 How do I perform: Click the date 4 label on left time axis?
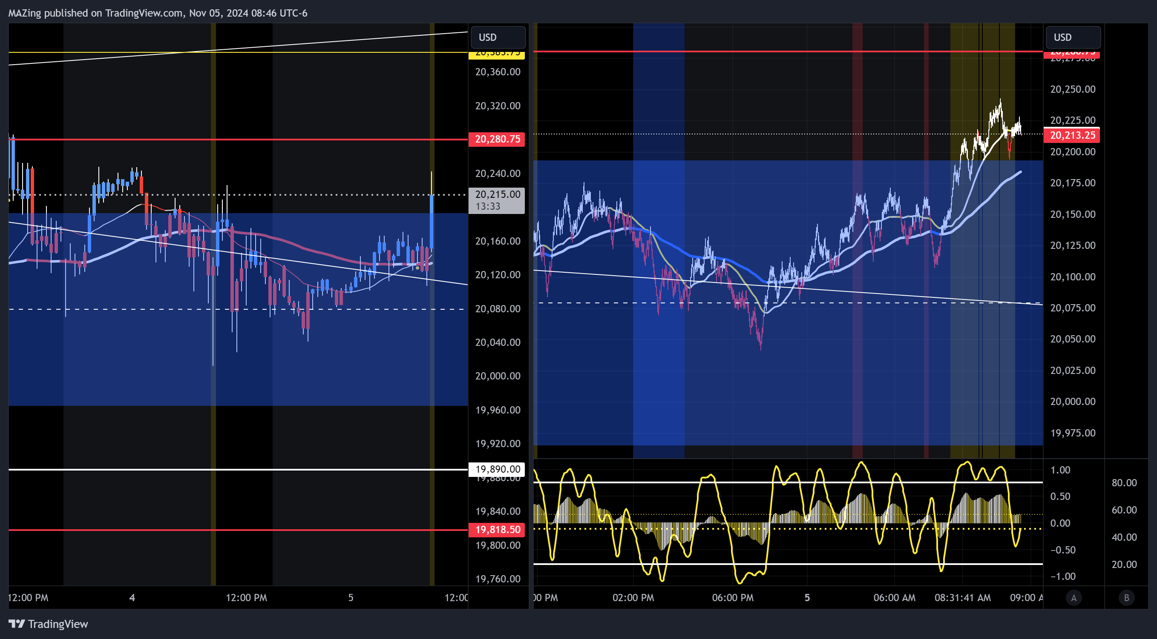(132, 598)
